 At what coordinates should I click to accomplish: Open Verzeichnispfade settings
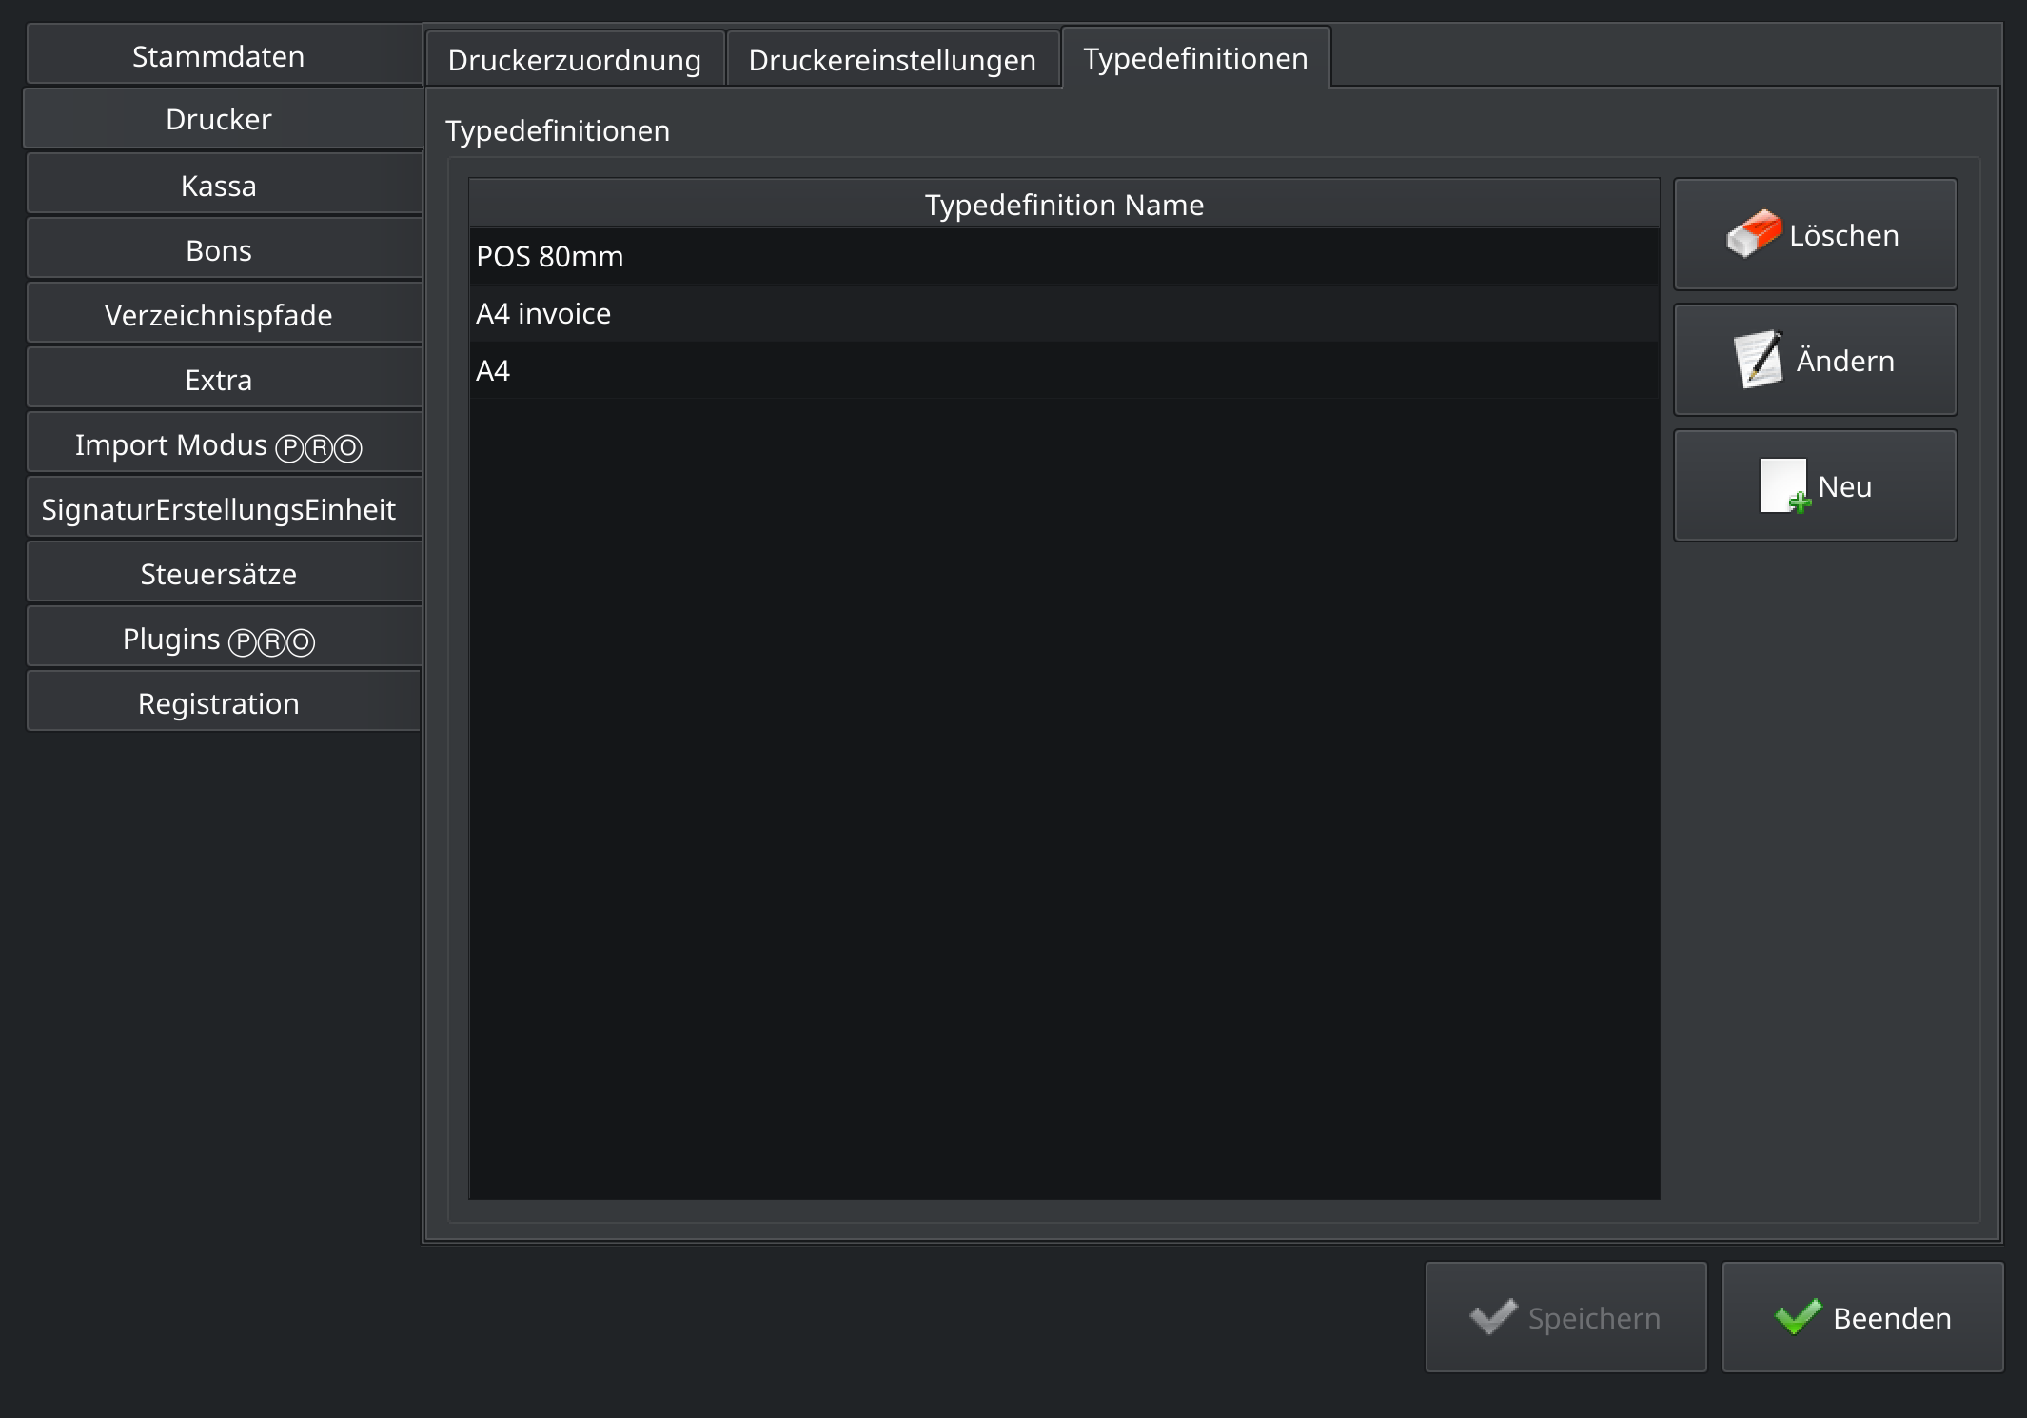(x=224, y=315)
